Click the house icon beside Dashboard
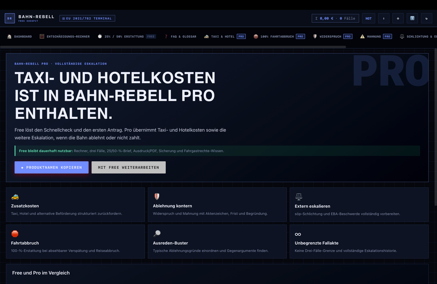The height and width of the screenshot is (284, 437). coord(9,36)
